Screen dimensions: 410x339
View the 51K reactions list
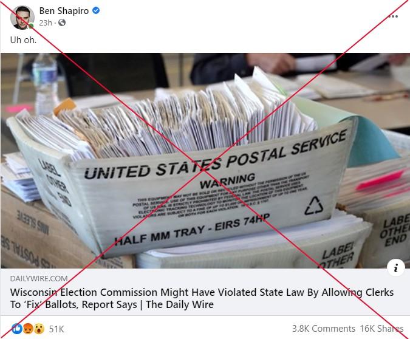point(56,329)
